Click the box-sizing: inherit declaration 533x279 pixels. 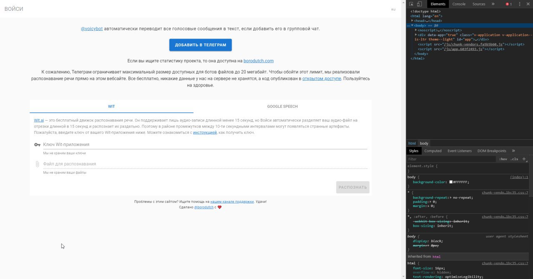click(x=433, y=226)
